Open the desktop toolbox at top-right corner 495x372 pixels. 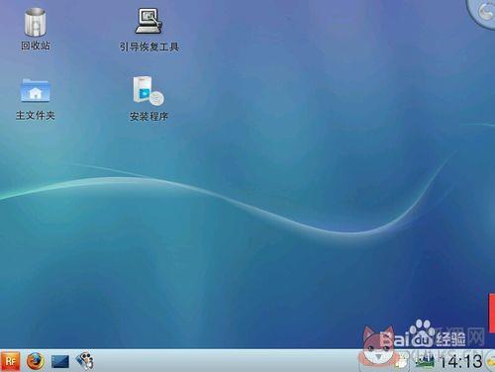483,12
